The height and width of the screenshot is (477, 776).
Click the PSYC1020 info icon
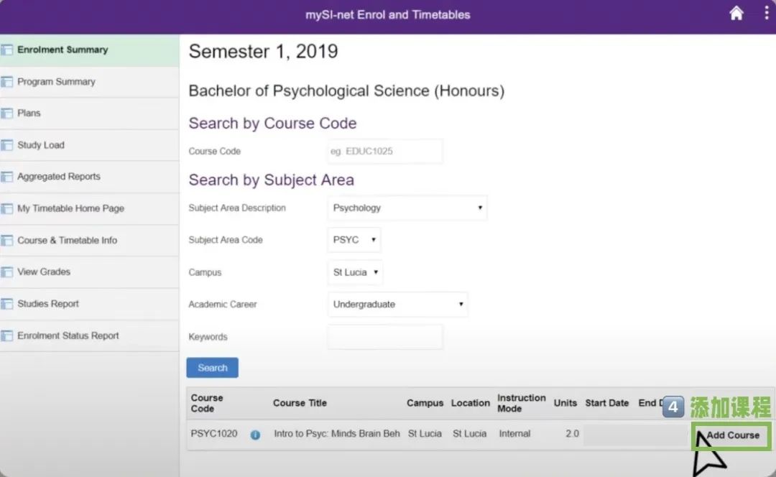pos(255,435)
